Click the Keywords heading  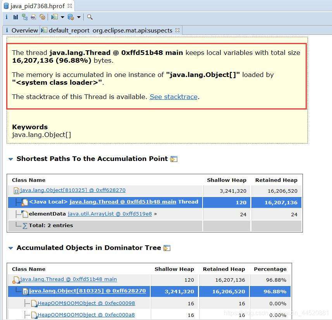click(x=30, y=127)
